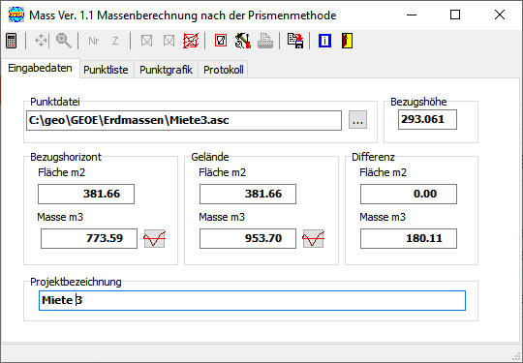Click into the Bezugshöhe value field
523x363 pixels.
427,120
